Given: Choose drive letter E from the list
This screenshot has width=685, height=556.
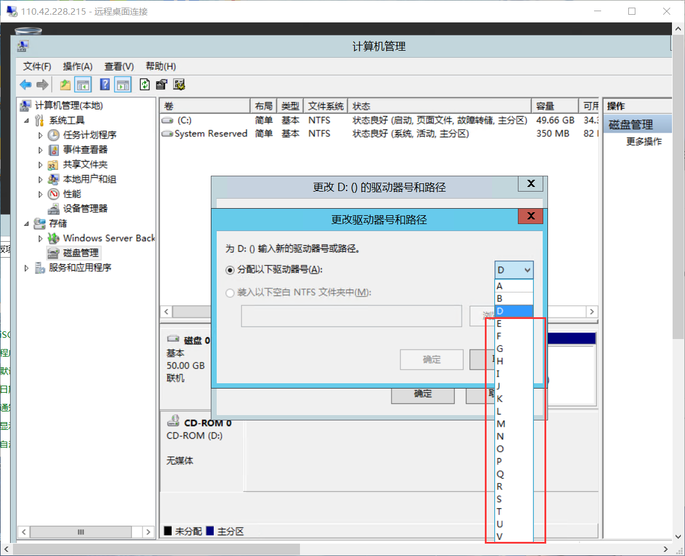Looking at the screenshot, I should 500,324.
